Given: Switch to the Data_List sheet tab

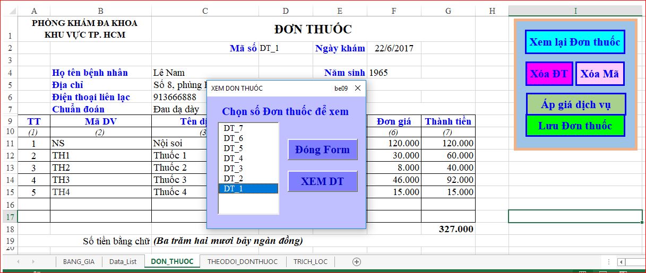Looking at the screenshot, I should click(x=123, y=261).
